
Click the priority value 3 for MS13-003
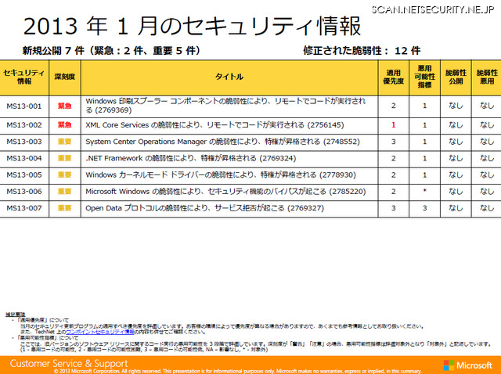394,142
